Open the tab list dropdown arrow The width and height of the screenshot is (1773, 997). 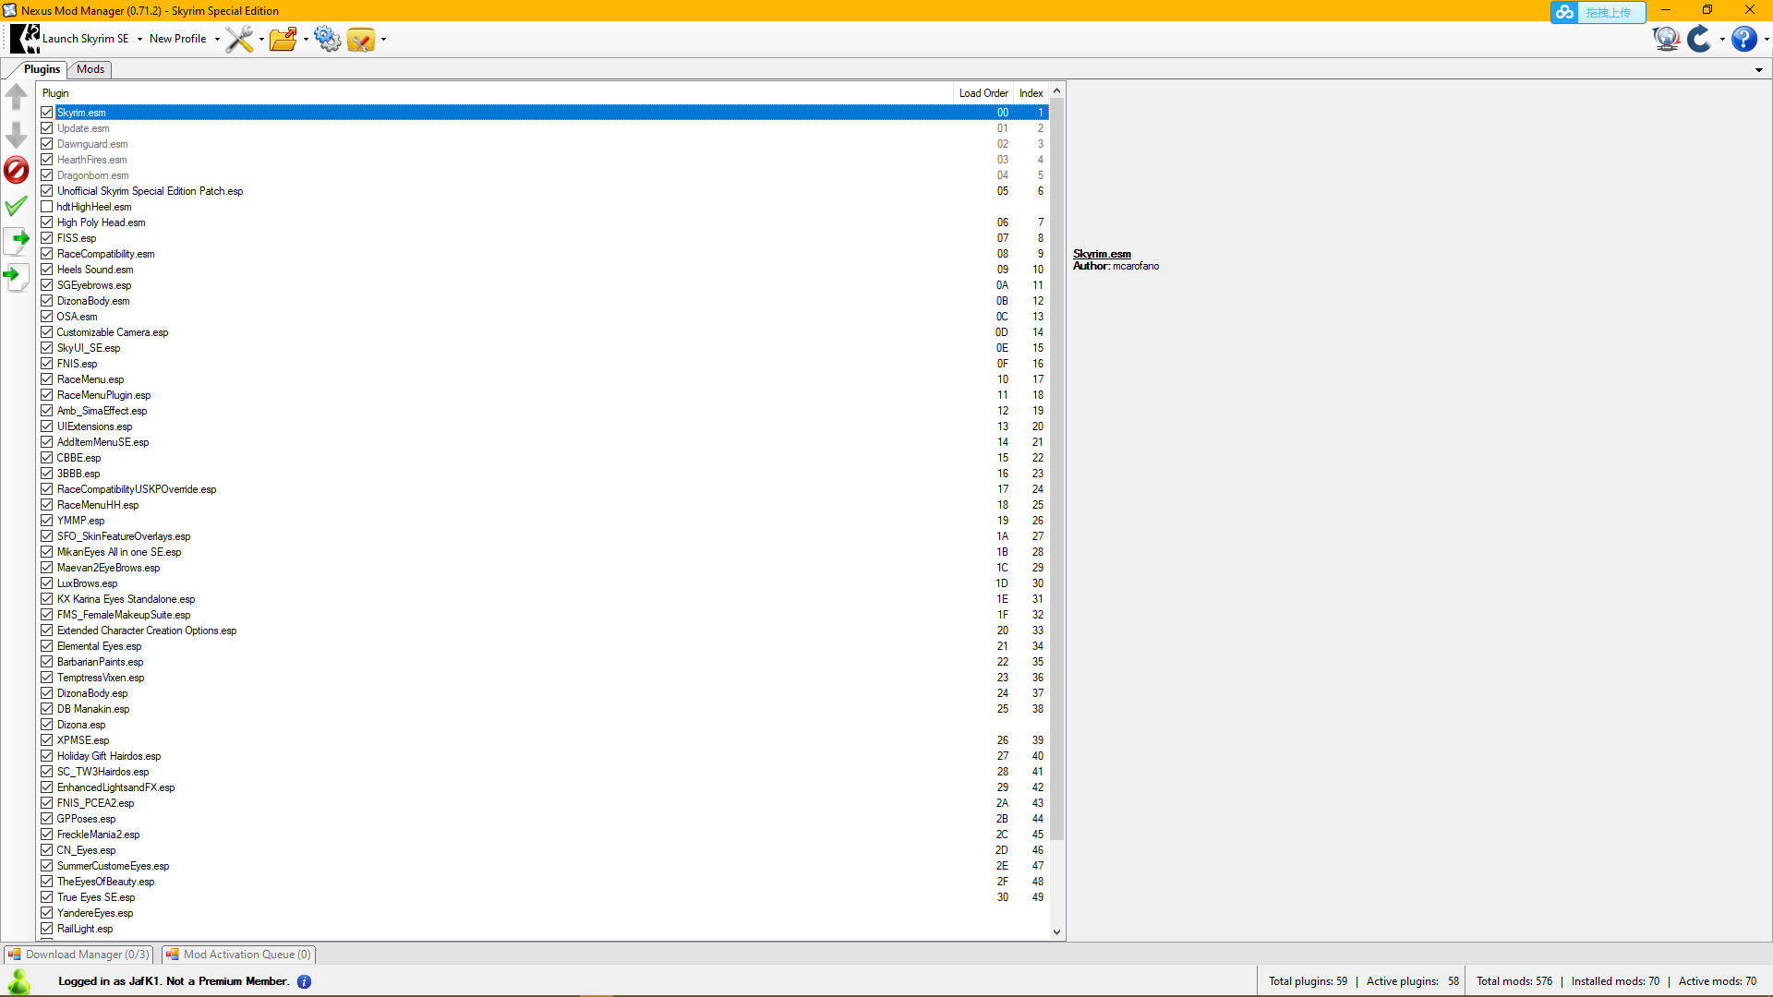(x=1759, y=70)
